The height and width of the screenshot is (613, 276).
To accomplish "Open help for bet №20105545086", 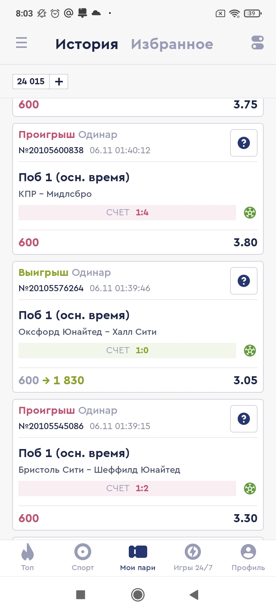I will (243, 419).
